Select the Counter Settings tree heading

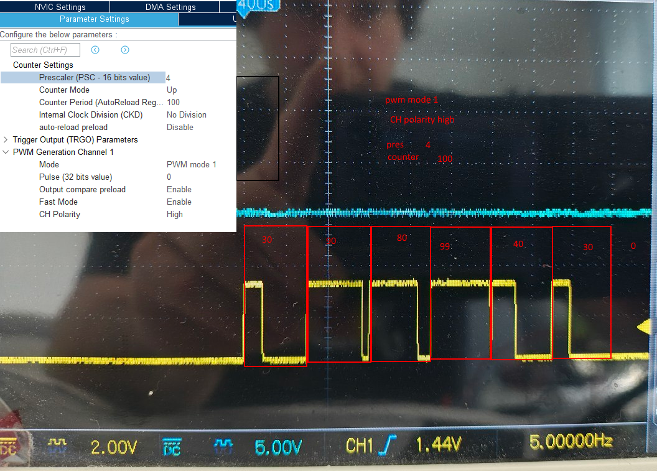pyautogui.click(x=43, y=65)
